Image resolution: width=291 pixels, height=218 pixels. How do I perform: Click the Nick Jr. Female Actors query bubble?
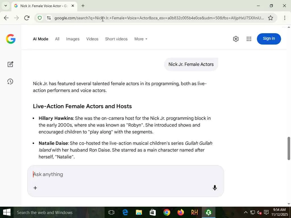point(191,64)
